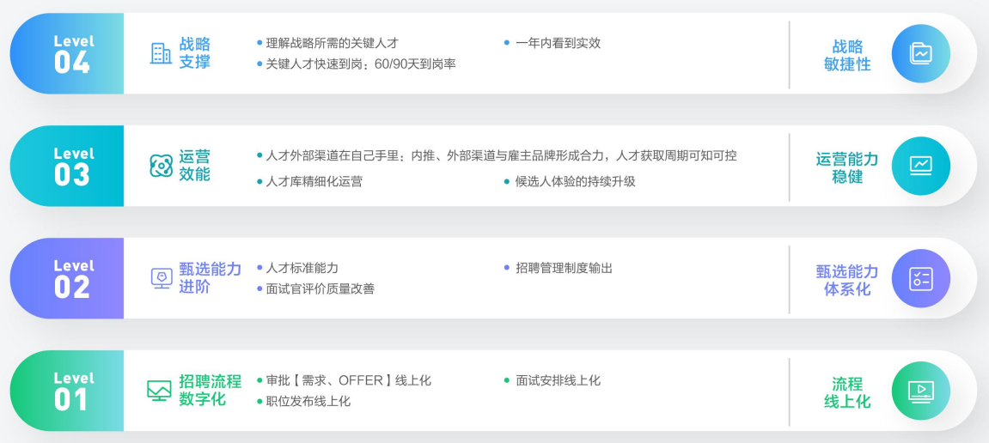Click the monitor badge icon beside 甄选能力进阶

coord(162,278)
